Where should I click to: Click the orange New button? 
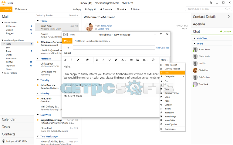6,9
